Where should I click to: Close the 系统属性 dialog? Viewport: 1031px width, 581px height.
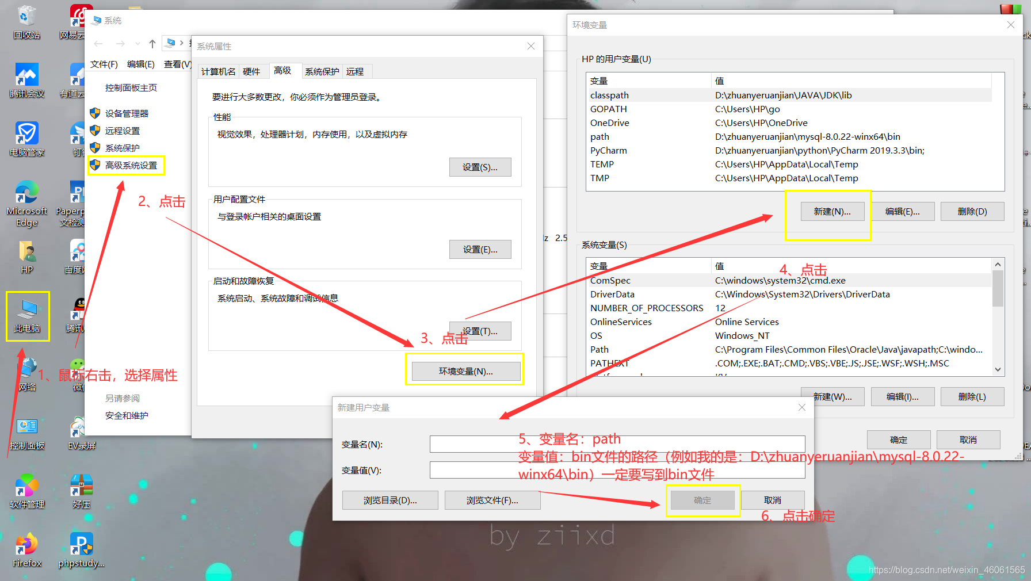(531, 46)
